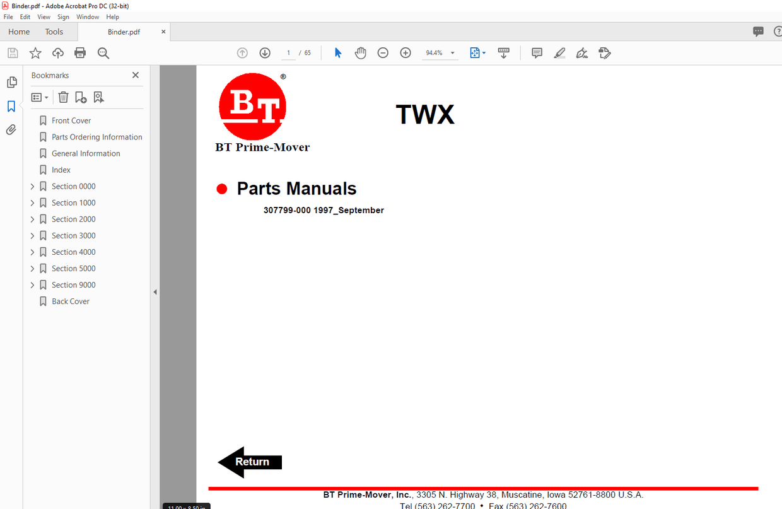Open the Window menu
The width and height of the screenshot is (782, 509).
[x=88, y=17]
